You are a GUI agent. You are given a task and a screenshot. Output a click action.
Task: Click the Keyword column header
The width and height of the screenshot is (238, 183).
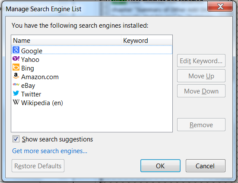(146, 40)
